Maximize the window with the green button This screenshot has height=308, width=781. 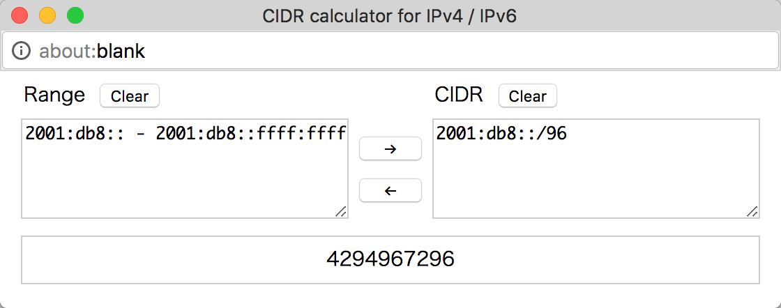tap(76, 15)
